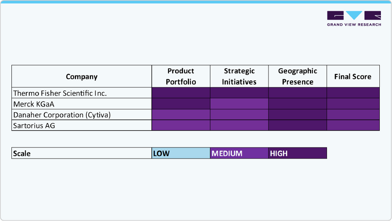
Task: Select the purple arrow in the logo
Action: pyautogui.click(x=353, y=16)
